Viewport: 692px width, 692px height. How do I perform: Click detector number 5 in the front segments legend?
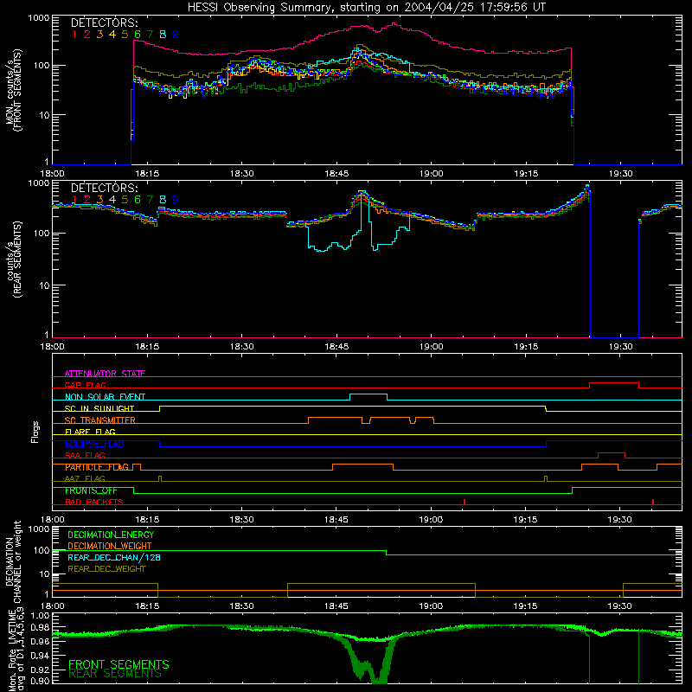pyautogui.click(x=125, y=35)
